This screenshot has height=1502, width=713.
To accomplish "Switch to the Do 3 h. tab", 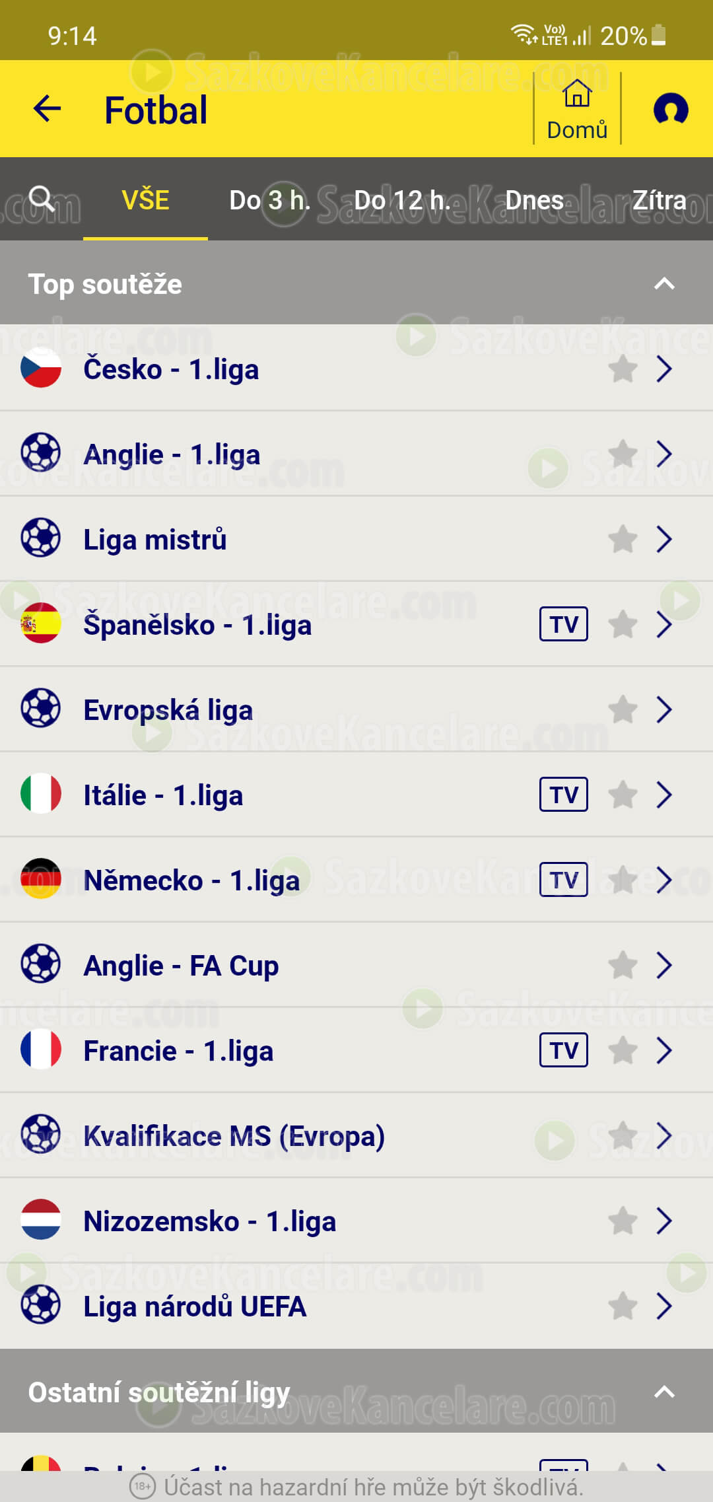I will point(269,200).
